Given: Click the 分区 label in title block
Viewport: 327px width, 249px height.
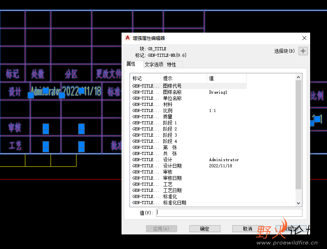Looking at the screenshot, I should (71, 74).
